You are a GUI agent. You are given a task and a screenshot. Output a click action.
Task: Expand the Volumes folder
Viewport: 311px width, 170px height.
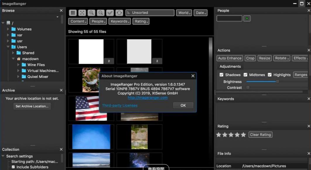pos(8,29)
